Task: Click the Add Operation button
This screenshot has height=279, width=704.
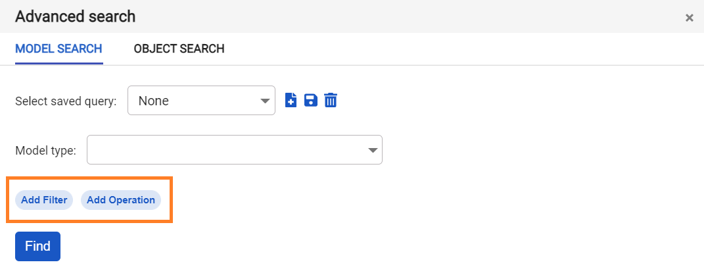Action: (121, 200)
